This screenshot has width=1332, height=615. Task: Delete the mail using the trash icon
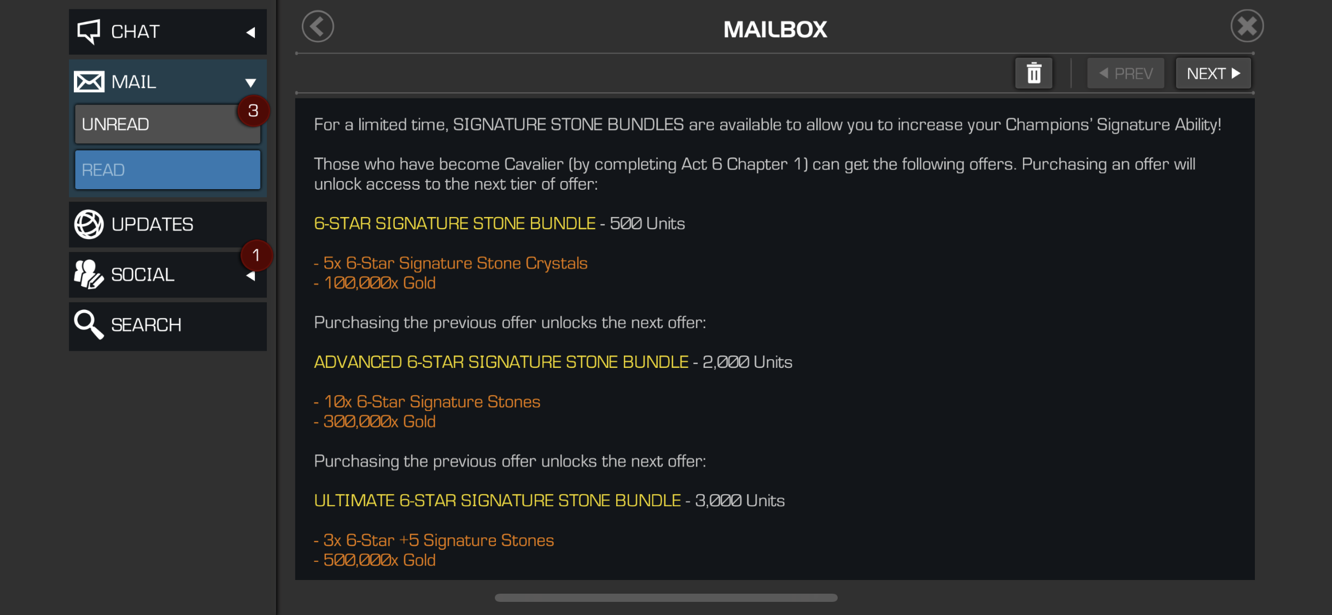(1033, 73)
